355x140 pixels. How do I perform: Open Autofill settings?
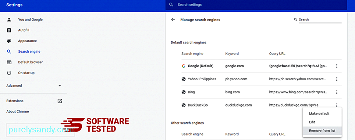[x=24, y=30]
